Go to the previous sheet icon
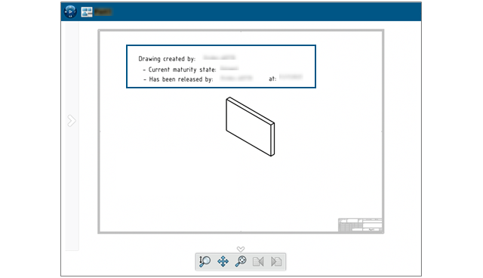Screen dimensions: 483x278 pyautogui.click(x=258, y=261)
